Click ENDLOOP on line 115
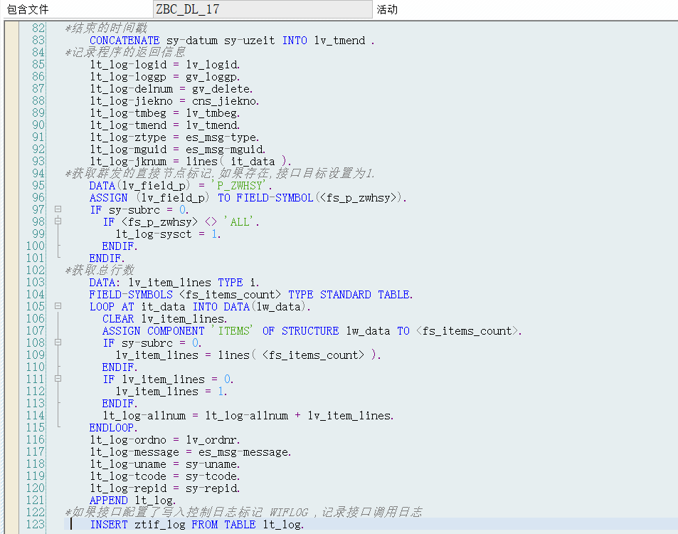 (x=113, y=428)
